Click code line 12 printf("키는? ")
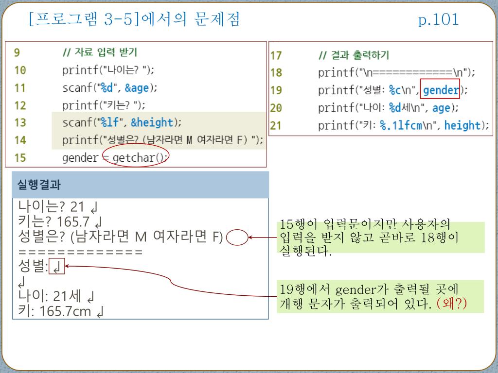Viewport: 498px width, 373px height. pos(104,105)
